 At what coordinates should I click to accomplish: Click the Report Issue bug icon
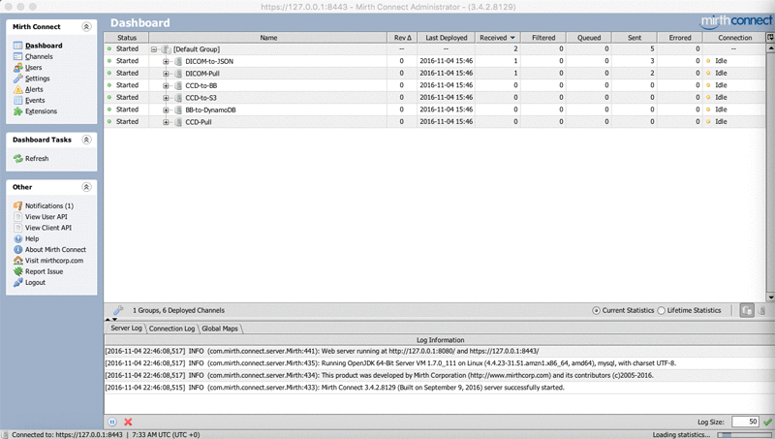point(17,271)
